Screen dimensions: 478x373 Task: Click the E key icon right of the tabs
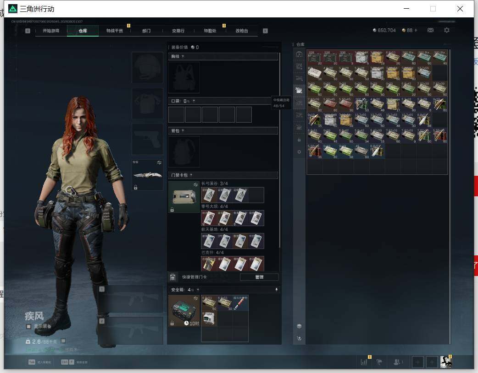(265, 31)
